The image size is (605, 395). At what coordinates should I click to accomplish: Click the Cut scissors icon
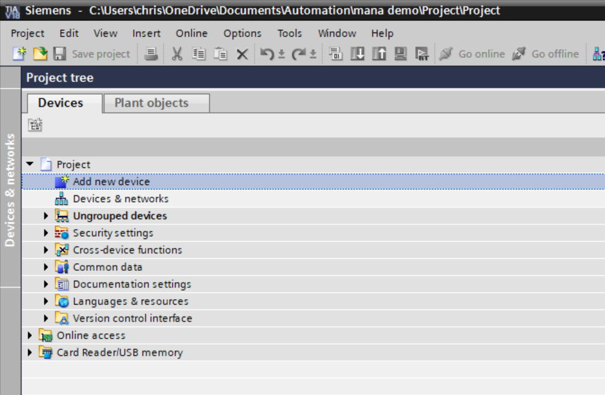point(177,53)
